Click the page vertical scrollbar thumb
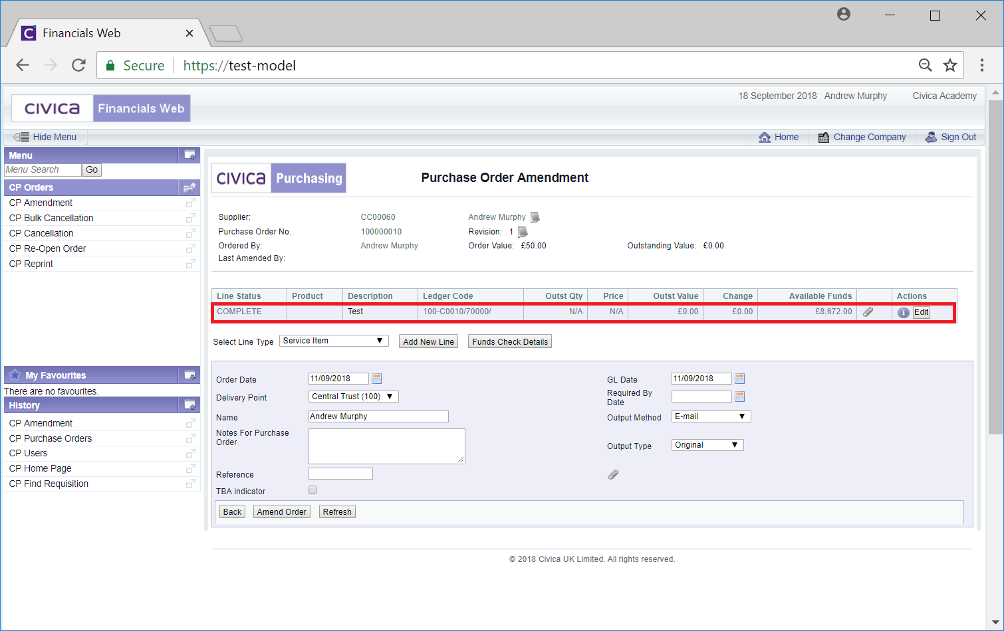Image resolution: width=1004 pixels, height=631 pixels. tap(995, 267)
